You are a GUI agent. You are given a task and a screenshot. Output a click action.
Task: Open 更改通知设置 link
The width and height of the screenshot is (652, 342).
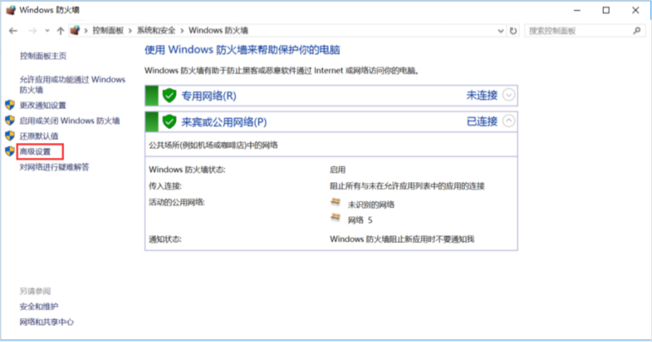[x=43, y=105]
